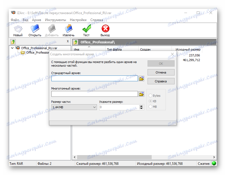
Task: Click the Тест green checkmark icon
Action: pos(86,28)
